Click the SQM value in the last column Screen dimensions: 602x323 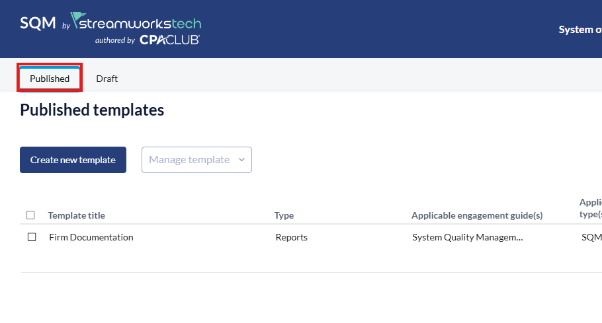[x=591, y=237]
